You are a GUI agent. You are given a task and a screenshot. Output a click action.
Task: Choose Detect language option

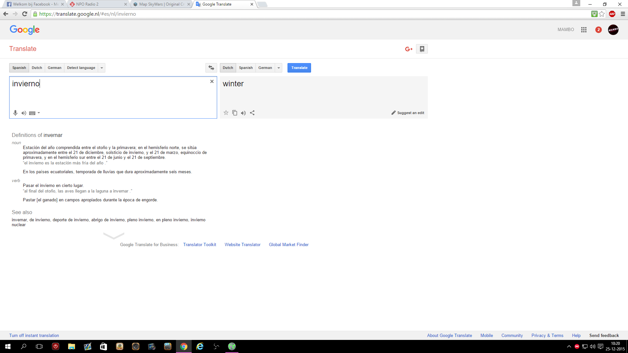point(81,68)
